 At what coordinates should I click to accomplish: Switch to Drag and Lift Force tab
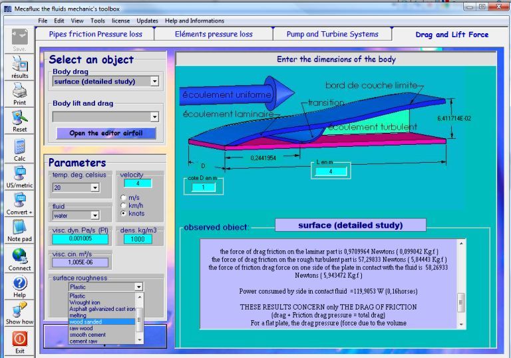point(452,34)
